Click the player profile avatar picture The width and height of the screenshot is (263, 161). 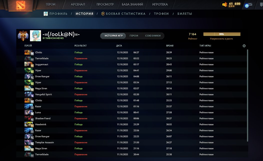click(35, 36)
